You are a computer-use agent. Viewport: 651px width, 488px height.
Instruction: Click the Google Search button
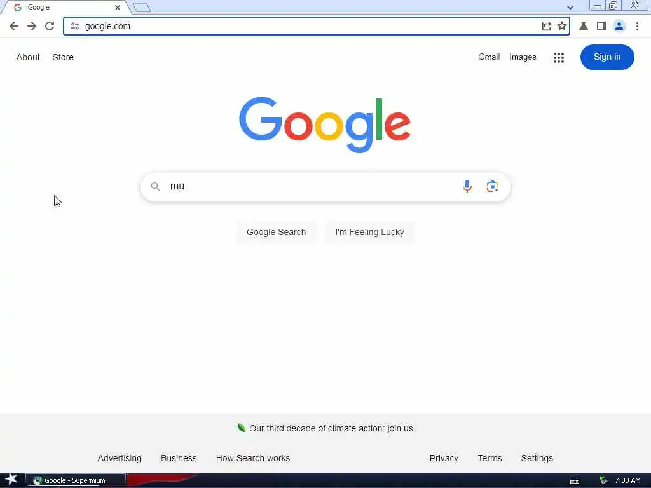tap(276, 232)
